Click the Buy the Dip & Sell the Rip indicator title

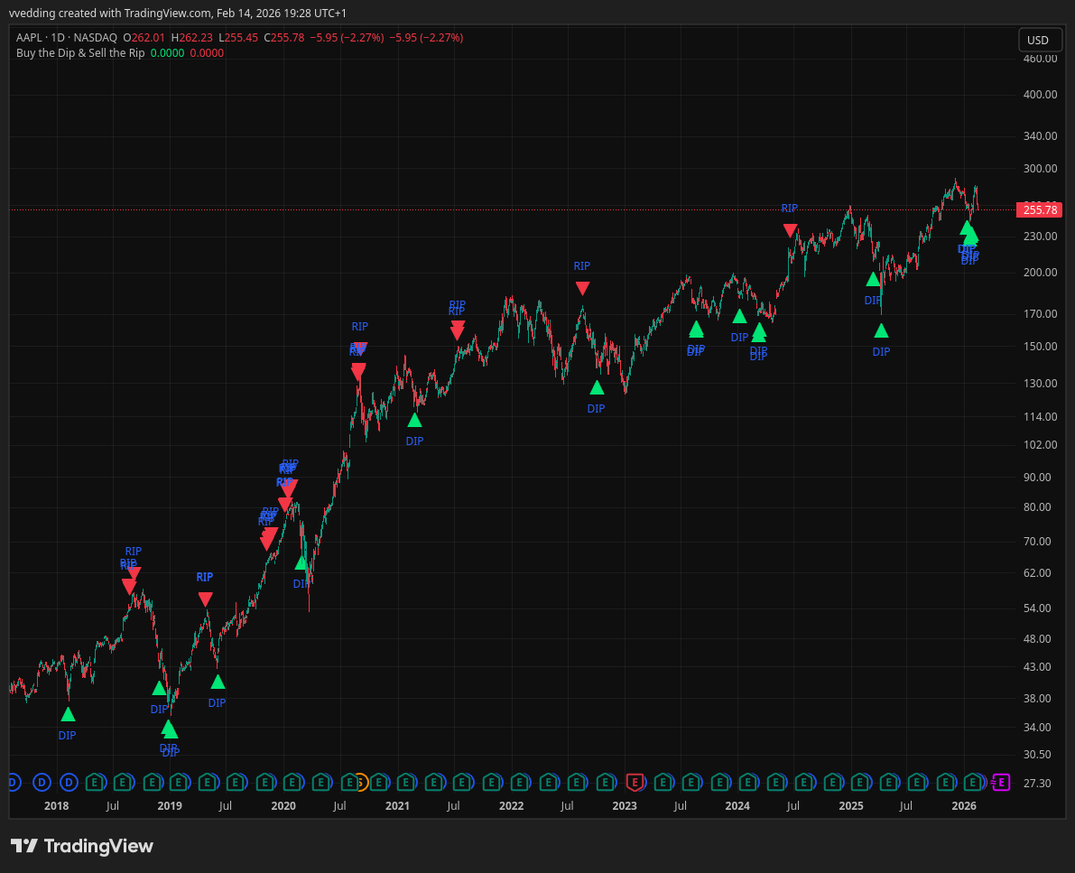(80, 52)
